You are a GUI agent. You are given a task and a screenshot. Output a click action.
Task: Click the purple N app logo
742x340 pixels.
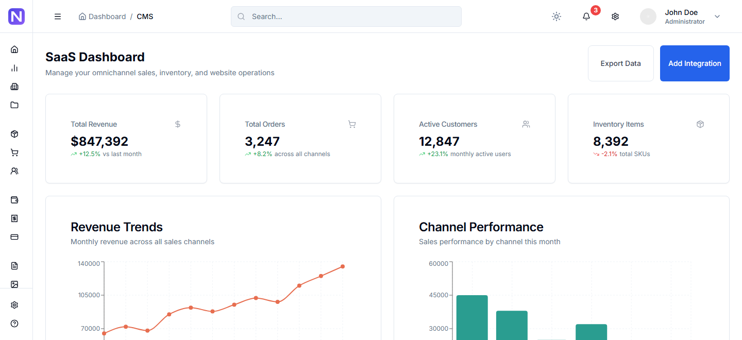(x=16, y=16)
